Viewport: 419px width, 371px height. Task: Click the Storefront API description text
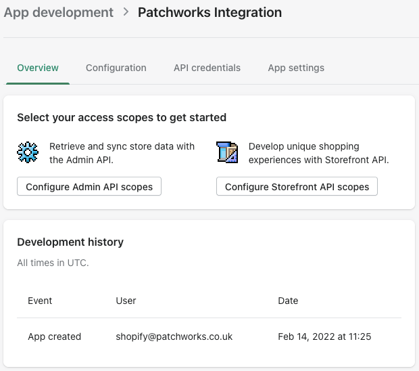tap(318, 153)
